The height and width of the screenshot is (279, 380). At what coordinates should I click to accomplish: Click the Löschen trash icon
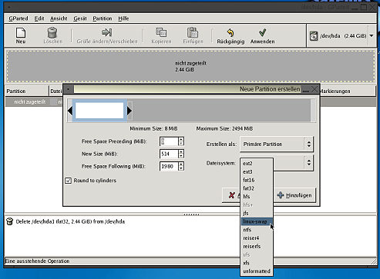point(52,33)
